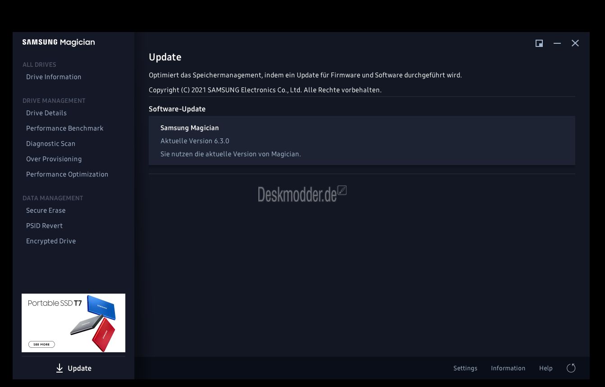Click the Software-Update heading
The image size is (605, 387).
[x=177, y=109]
